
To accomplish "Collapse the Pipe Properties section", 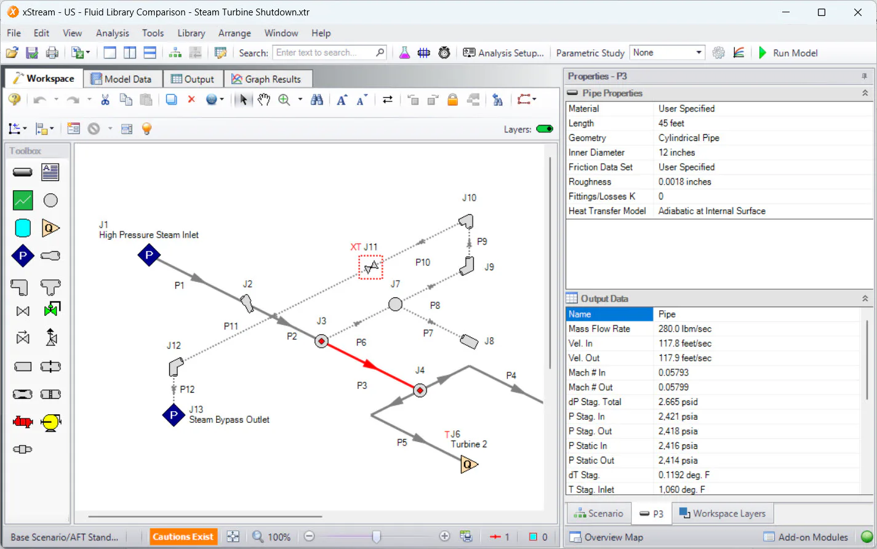I will tap(865, 93).
